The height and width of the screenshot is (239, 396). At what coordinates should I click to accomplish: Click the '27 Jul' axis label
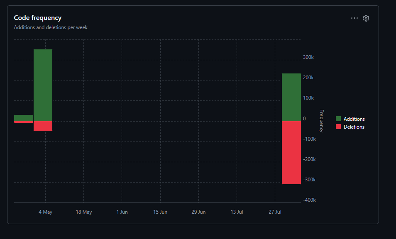275,212
